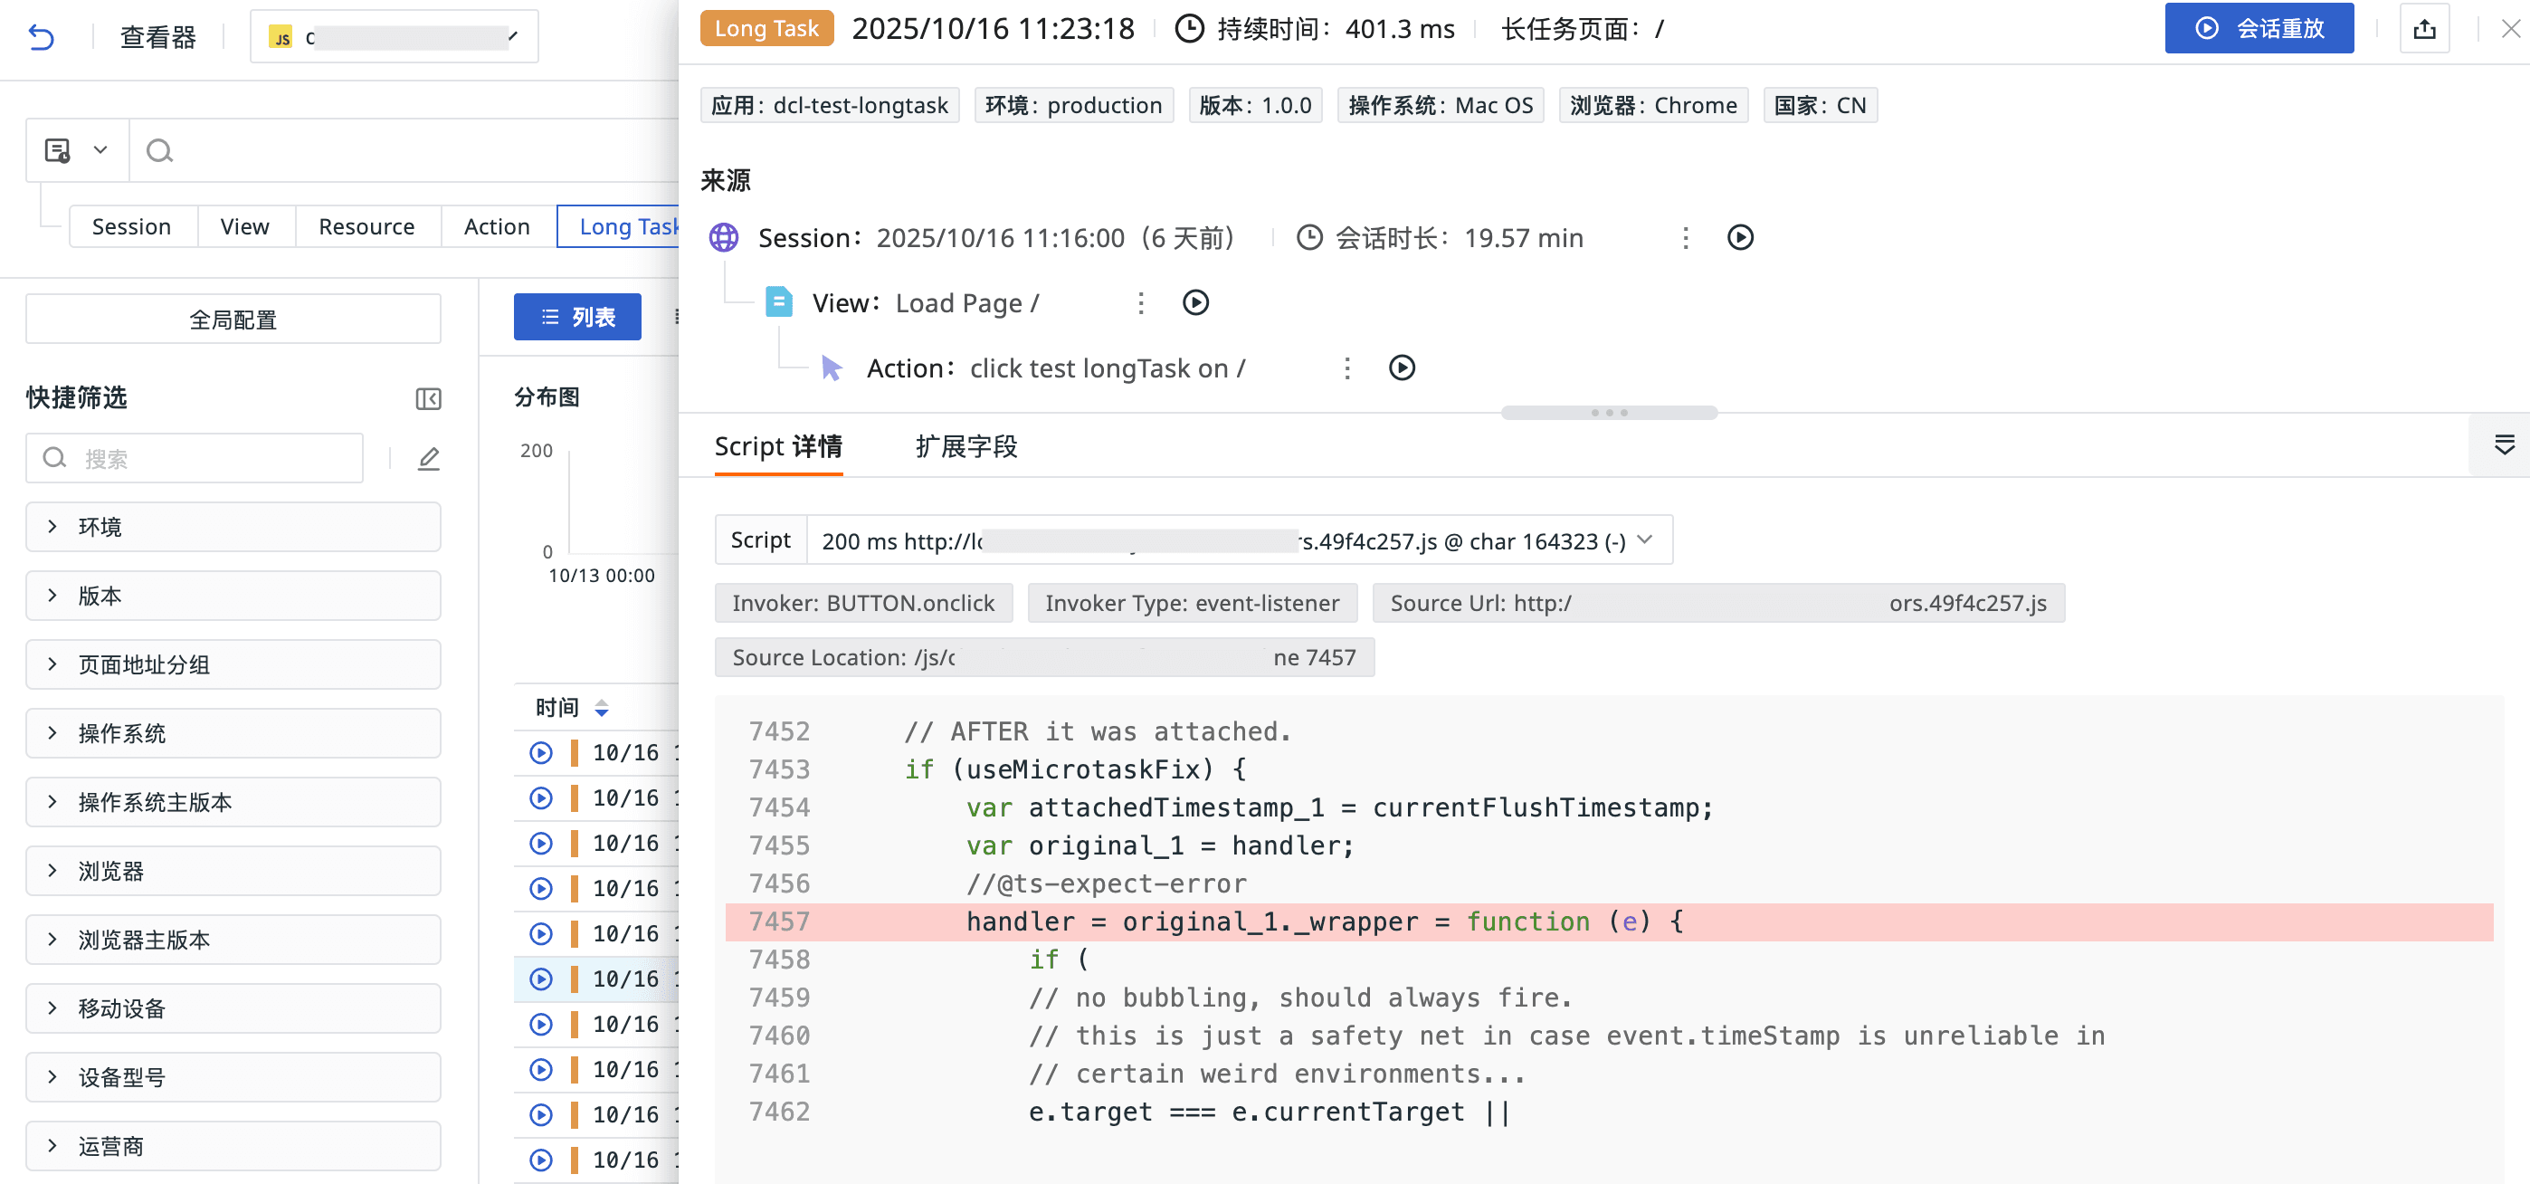Select the Resource tab
The width and height of the screenshot is (2530, 1184).
click(x=366, y=227)
